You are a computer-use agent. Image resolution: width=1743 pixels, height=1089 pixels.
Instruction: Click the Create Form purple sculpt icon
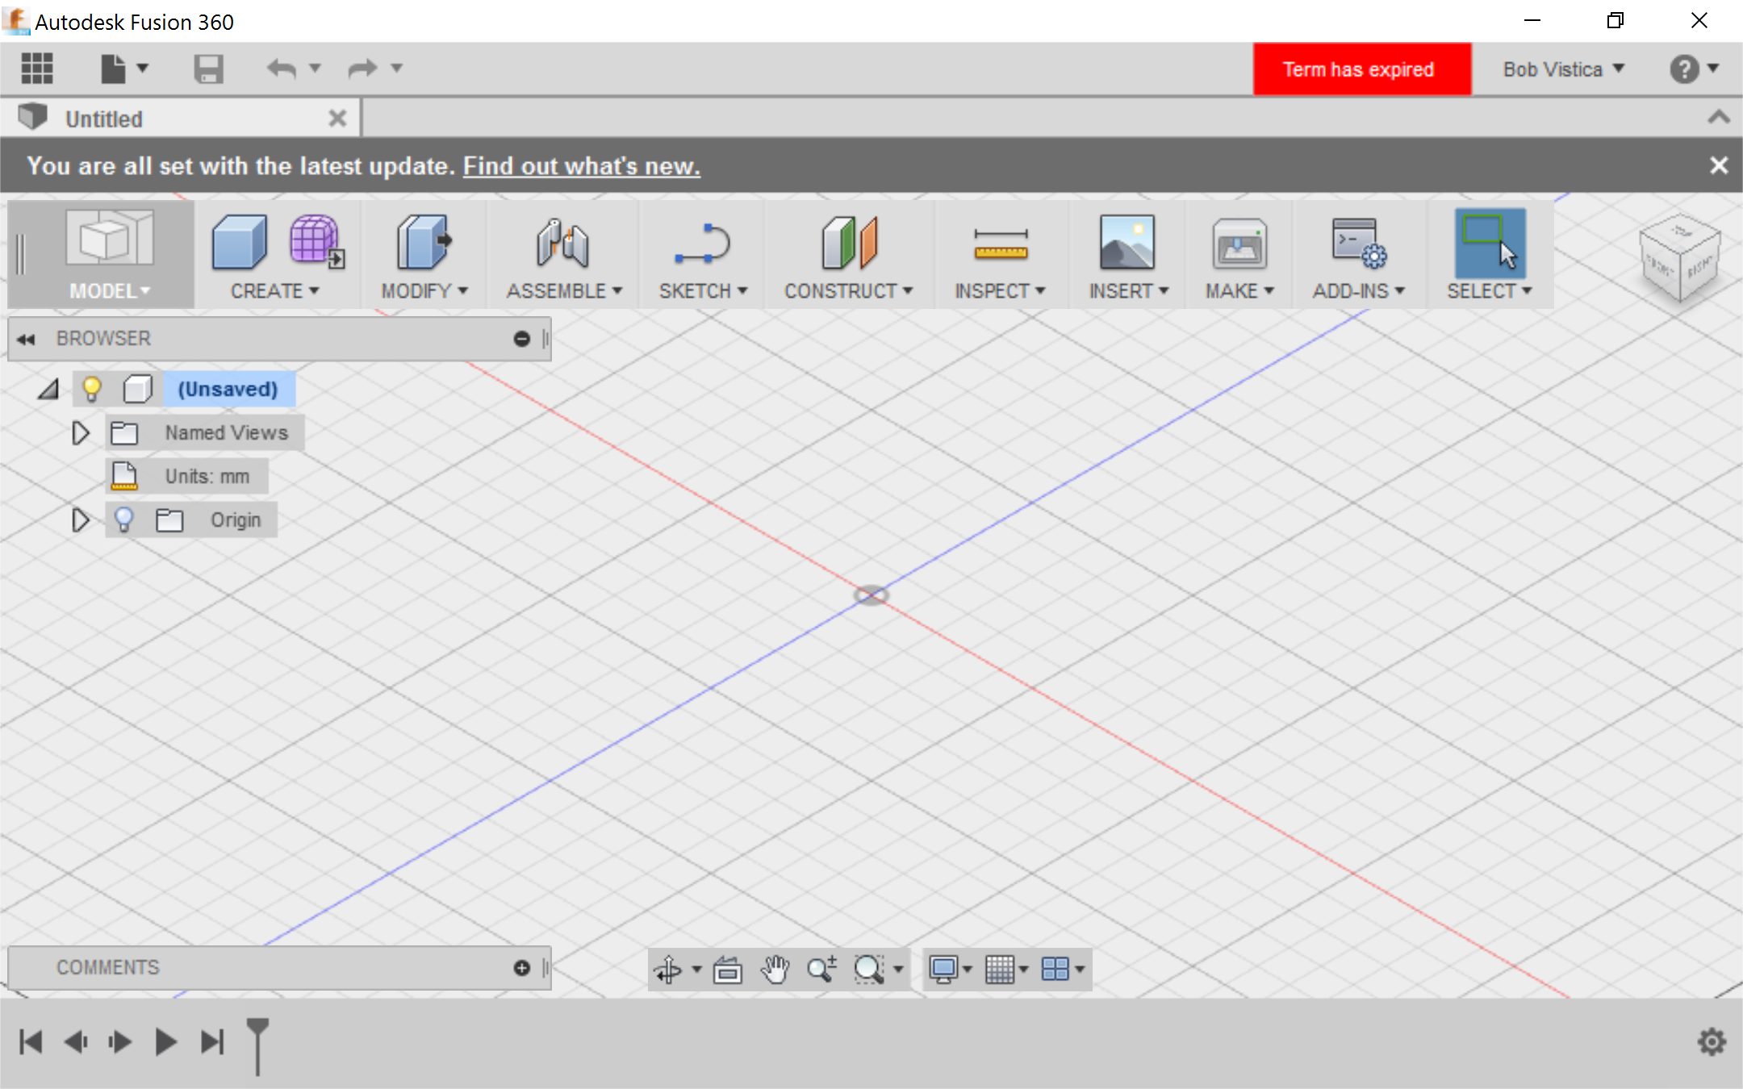coord(316,240)
